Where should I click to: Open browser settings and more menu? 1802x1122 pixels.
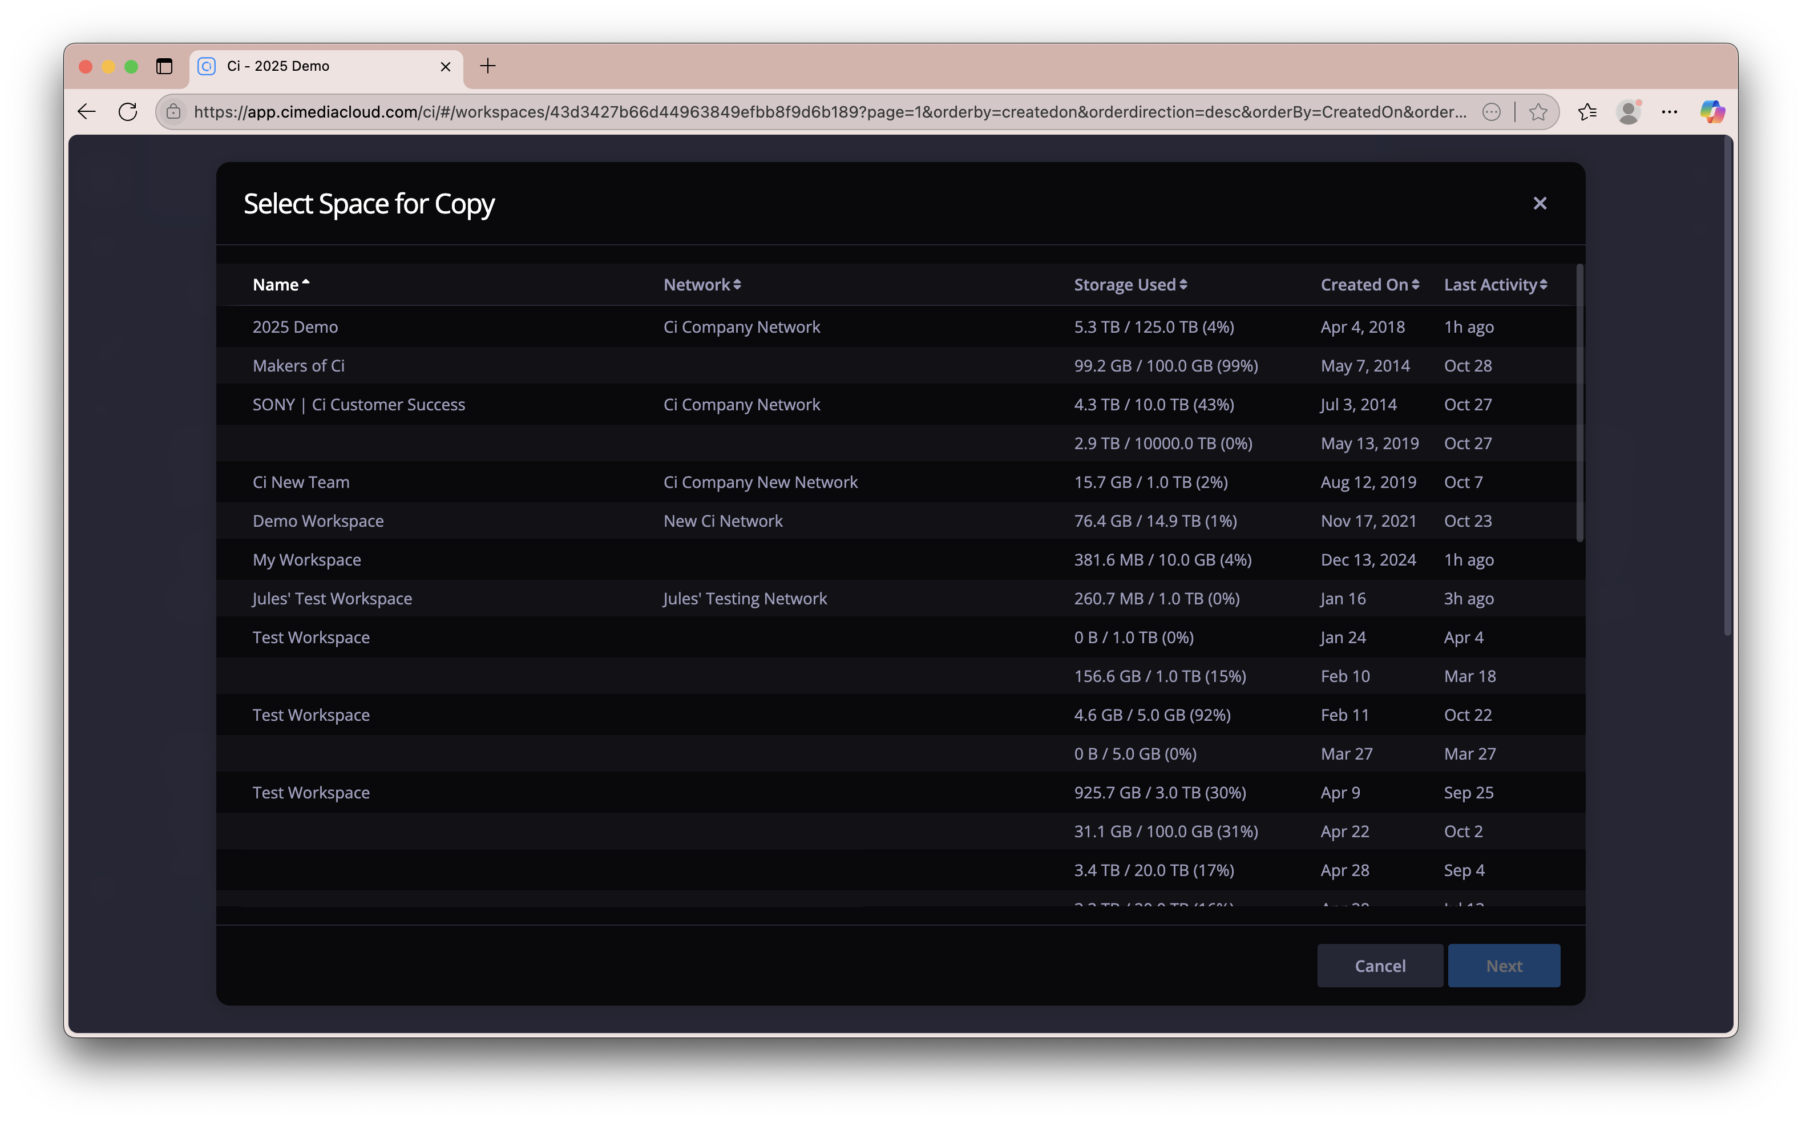pos(1669,112)
